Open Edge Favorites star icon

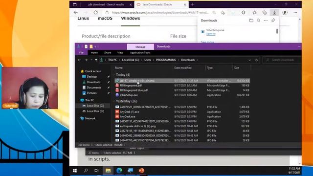point(254,13)
